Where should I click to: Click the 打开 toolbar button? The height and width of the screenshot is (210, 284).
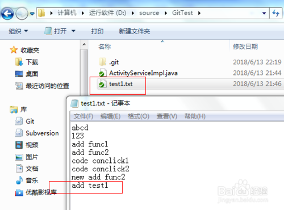click(x=56, y=31)
